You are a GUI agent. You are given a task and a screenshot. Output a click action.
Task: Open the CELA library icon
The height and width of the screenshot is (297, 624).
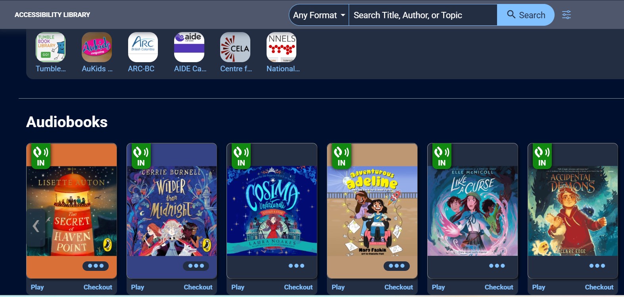pos(235,47)
